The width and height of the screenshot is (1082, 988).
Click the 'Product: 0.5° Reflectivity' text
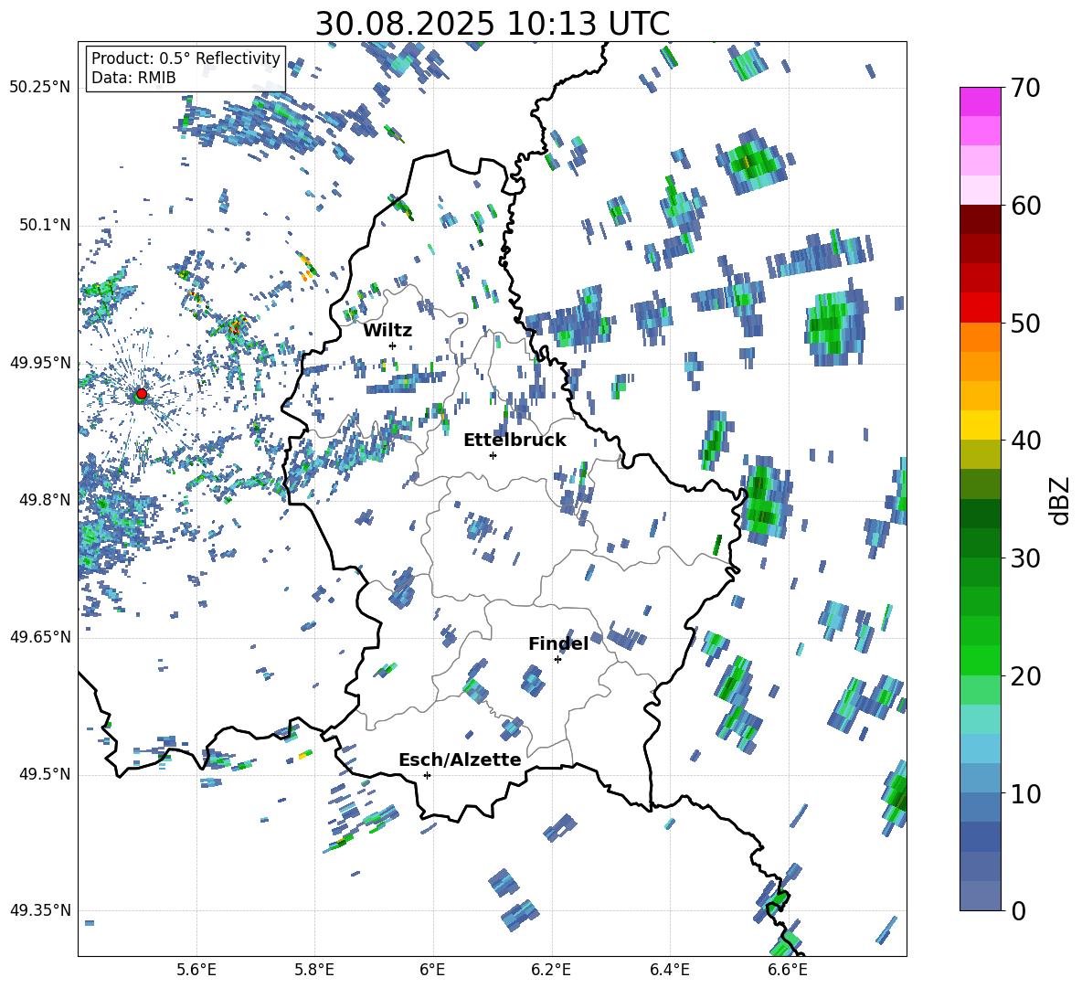(x=186, y=58)
